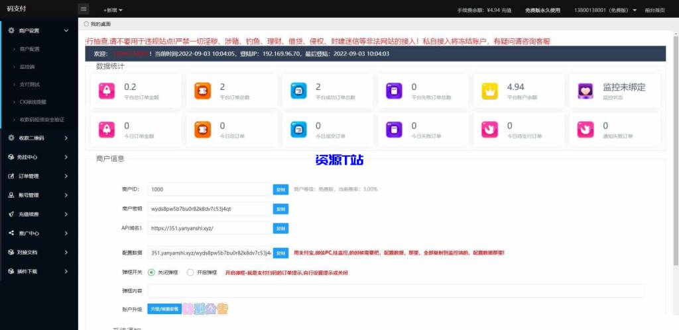Expand the 订单管理 sidebar chevron
This screenshot has width=679, height=330.
point(66,176)
